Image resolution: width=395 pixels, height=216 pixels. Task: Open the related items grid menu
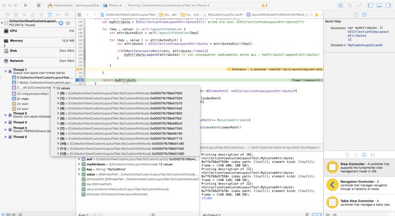coord(79,15)
